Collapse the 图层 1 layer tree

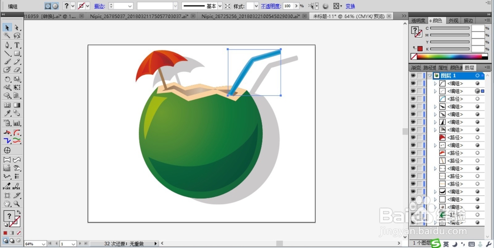pyautogui.click(x=430, y=76)
